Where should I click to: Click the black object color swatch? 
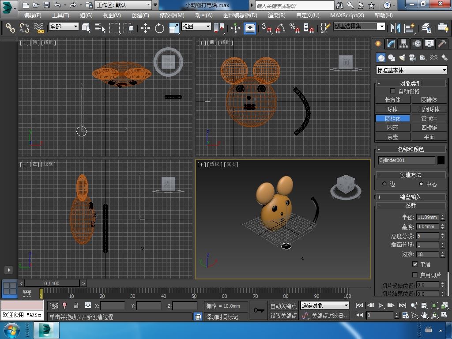(x=441, y=160)
